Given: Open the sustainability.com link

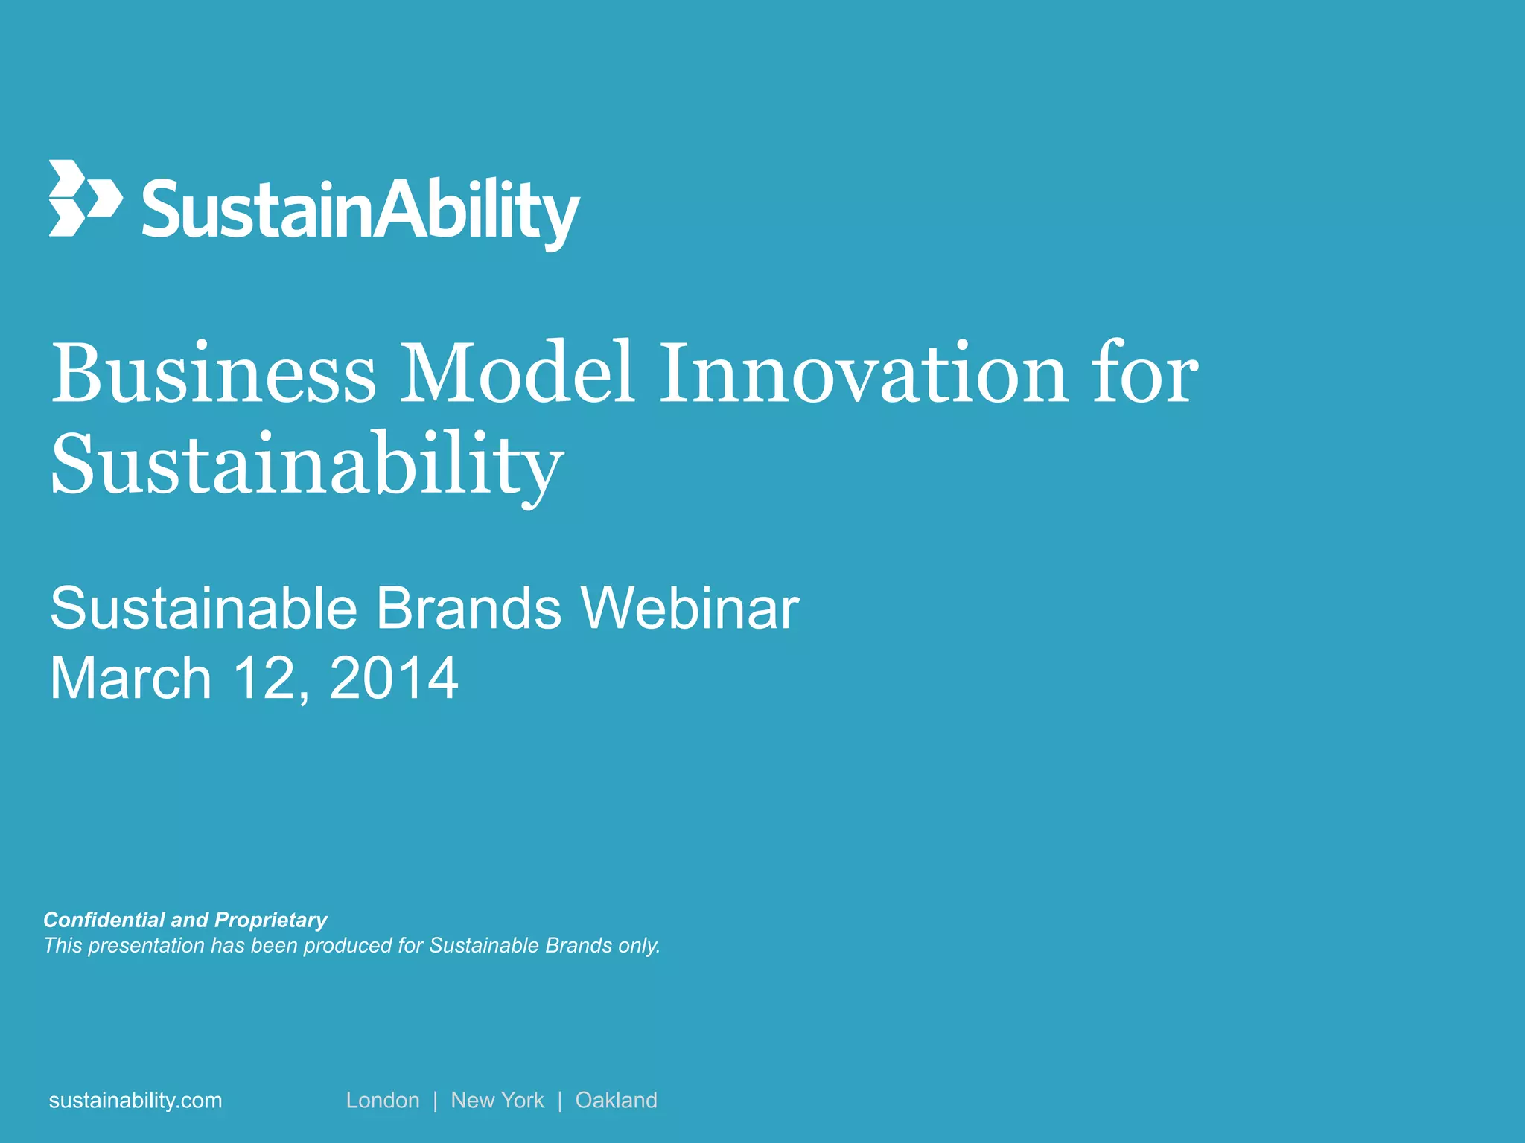Looking at the screenshot, I should (x=136, y=1100).
